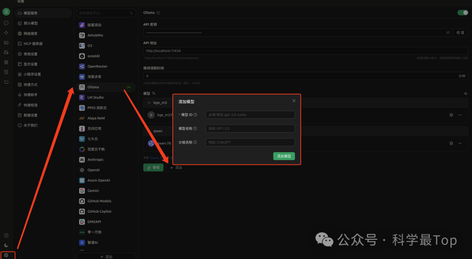472x259 pixels.
Task: Focus the 模型名称 input field
Action: [250, 129]
